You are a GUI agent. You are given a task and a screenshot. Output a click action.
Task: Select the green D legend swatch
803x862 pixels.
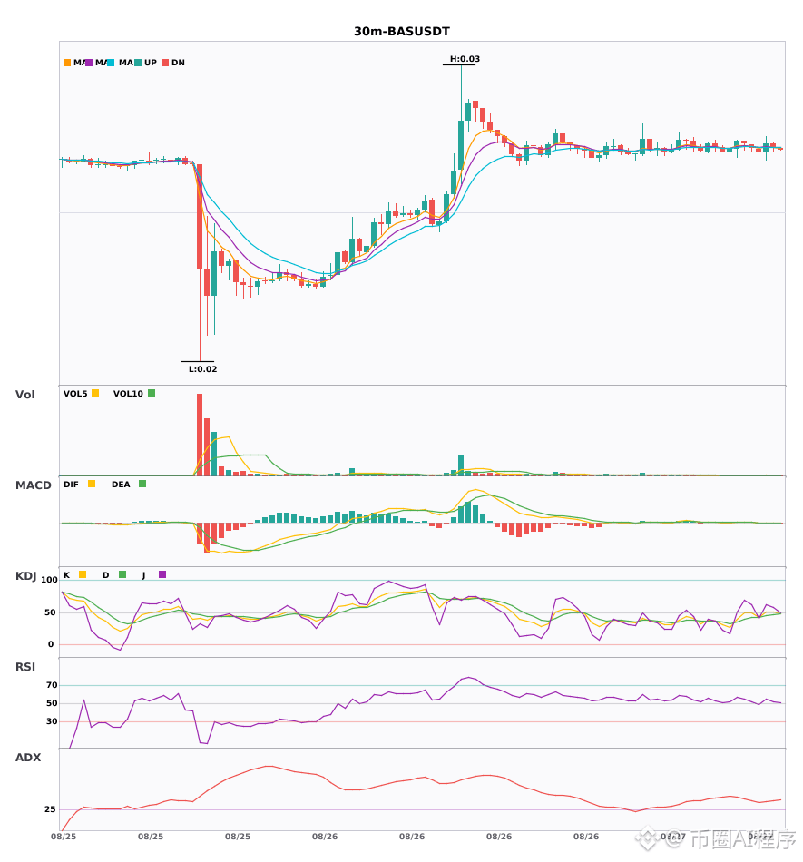click(122, 574)
